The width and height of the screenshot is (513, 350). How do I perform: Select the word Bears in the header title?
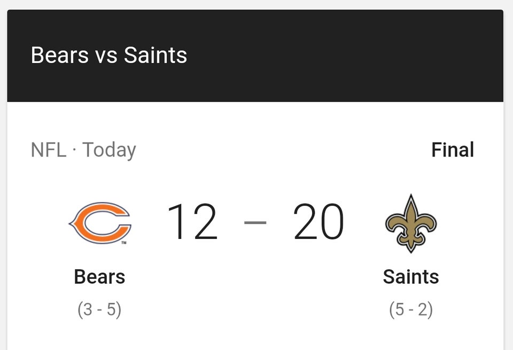(x=59, y=55)
